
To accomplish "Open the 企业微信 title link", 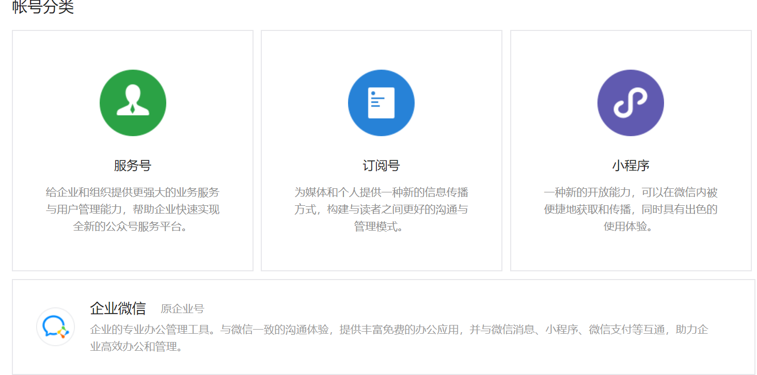I will pyautogui.click(x=118, y=308).
